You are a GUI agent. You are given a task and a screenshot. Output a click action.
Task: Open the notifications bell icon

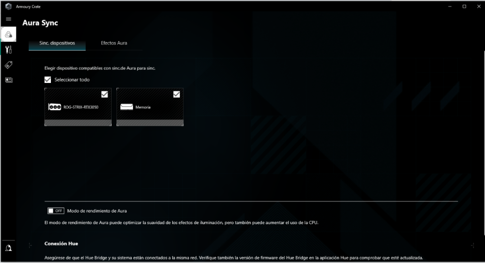(8, 248)
